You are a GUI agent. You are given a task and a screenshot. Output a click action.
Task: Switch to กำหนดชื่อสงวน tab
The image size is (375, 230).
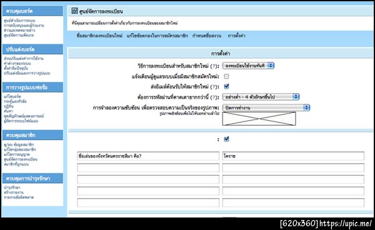pos(207,36)
